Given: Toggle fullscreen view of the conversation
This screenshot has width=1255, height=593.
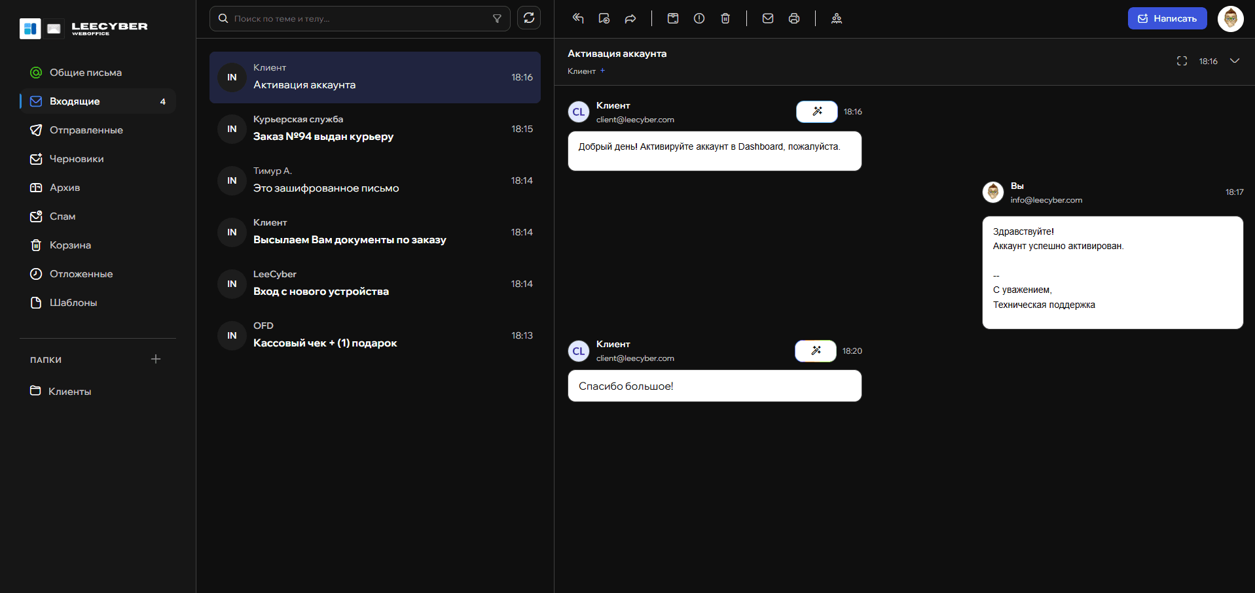Looking at the screenshot, I should 1182,61.
